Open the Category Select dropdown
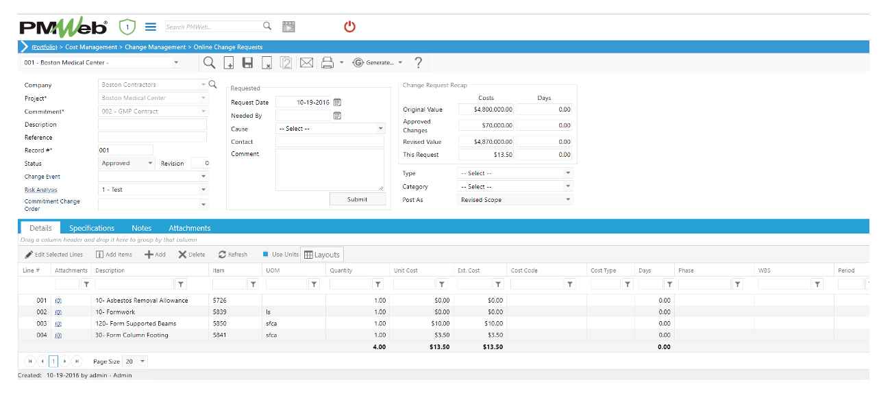The image size is (892, 393). click(515, 186)
